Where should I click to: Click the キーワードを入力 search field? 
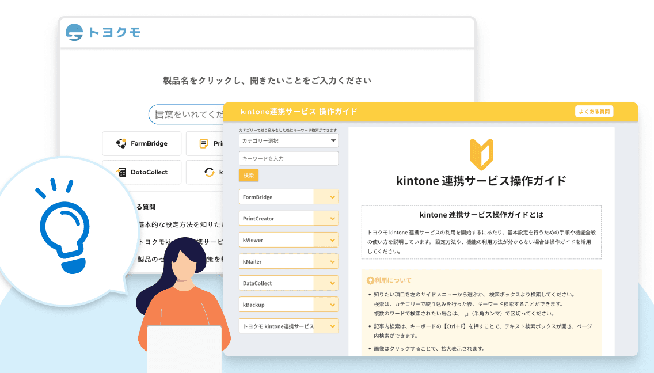[x=288, y=158]
